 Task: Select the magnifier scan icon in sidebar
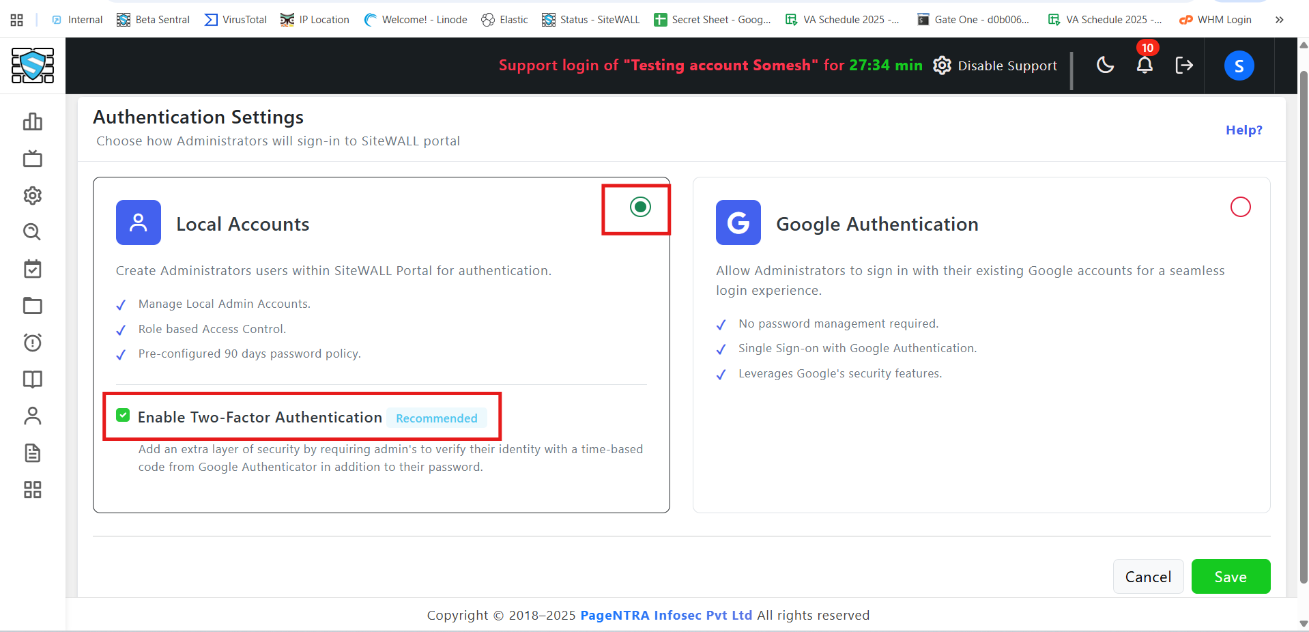(x=32, y=233)
